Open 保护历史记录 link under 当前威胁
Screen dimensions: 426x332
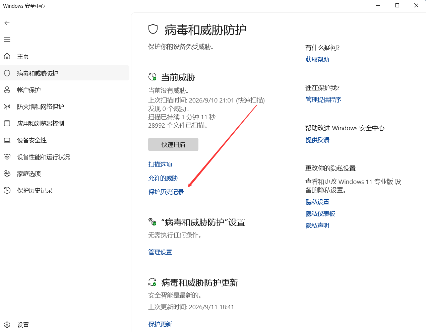(x=166, y=192)
